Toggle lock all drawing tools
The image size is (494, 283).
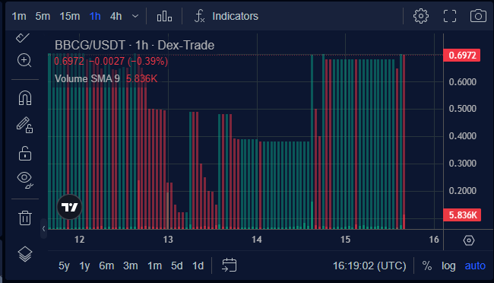[25, 154]
